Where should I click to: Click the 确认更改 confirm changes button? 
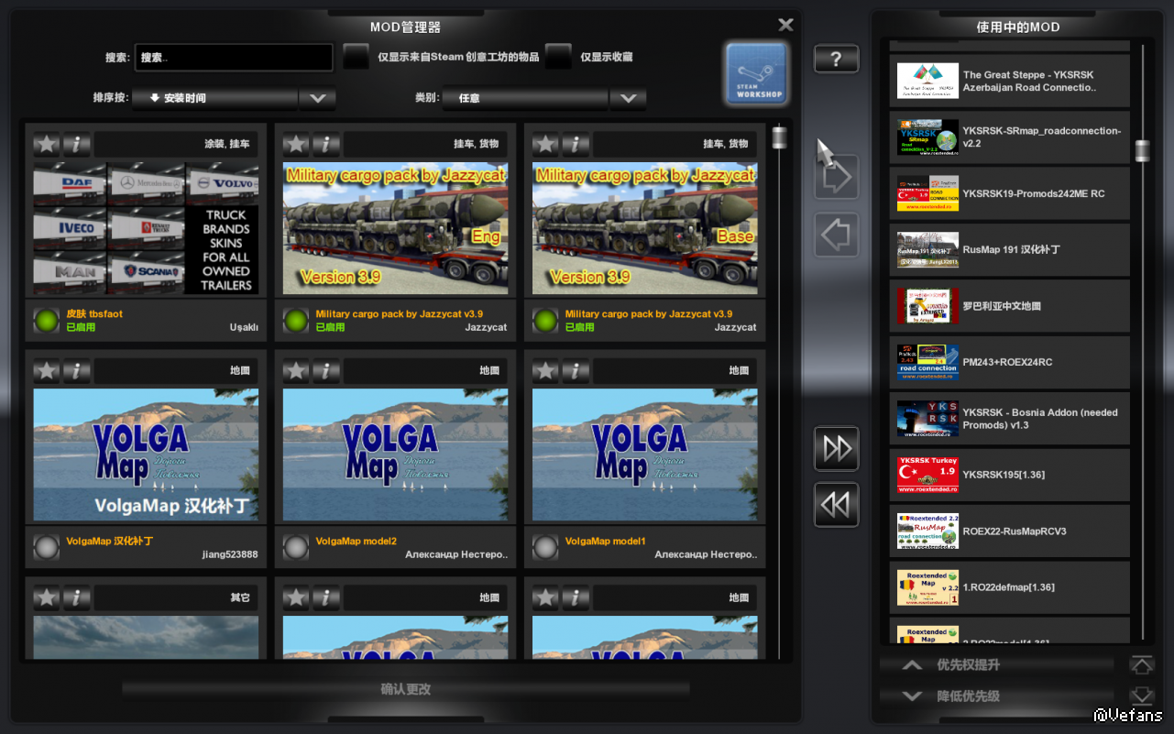click(406, 689)
